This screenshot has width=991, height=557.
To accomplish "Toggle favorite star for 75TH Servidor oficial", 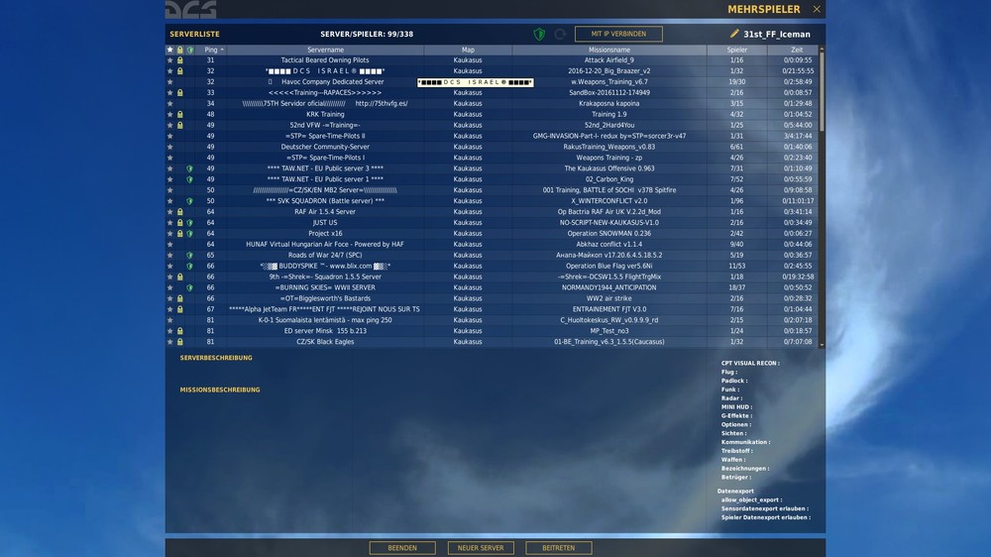I will pos(169,104).
